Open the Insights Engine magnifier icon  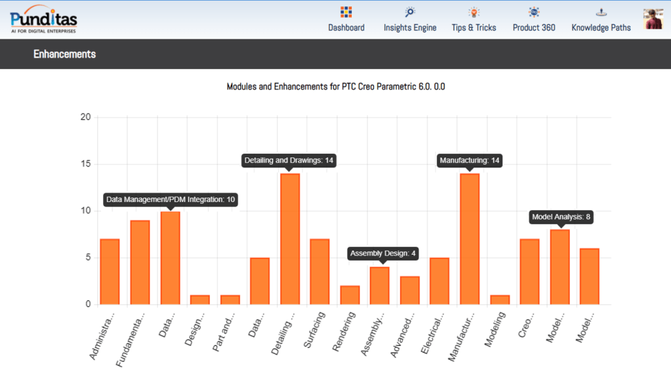(x=410, y=12)
